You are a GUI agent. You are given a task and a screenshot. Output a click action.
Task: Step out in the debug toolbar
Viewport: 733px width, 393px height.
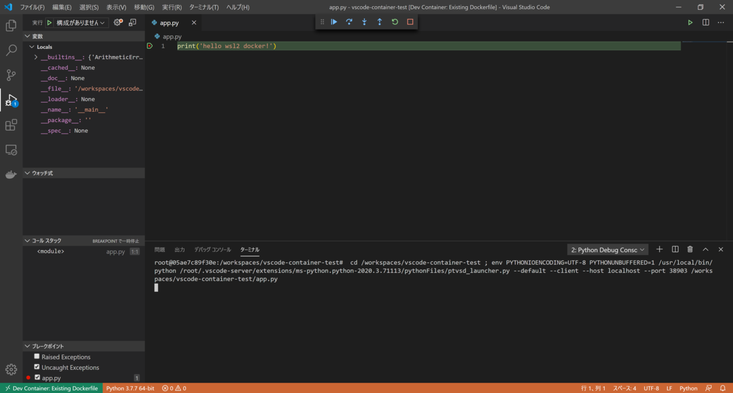(379, 22)
